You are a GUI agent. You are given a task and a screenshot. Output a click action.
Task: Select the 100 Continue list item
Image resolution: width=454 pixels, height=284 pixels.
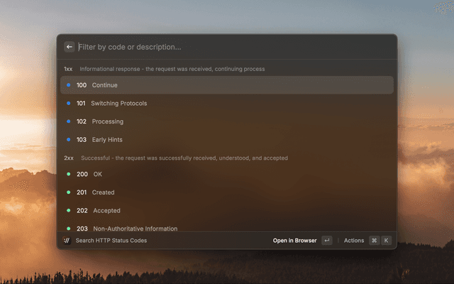227,85
